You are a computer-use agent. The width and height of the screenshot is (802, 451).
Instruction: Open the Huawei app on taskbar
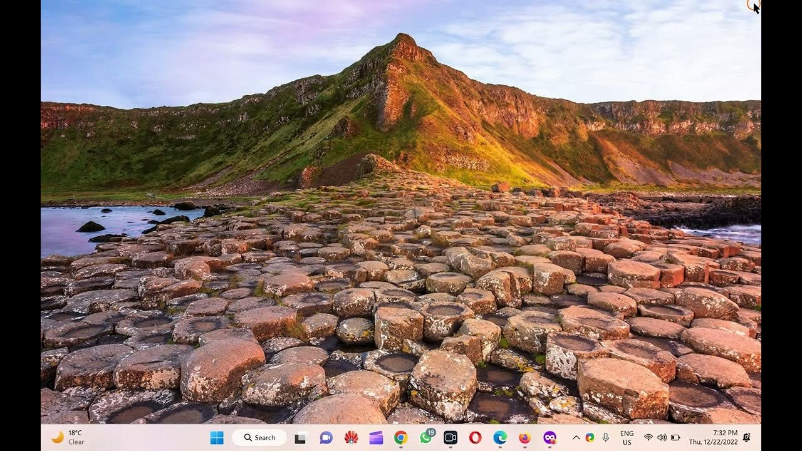(351, 438)
